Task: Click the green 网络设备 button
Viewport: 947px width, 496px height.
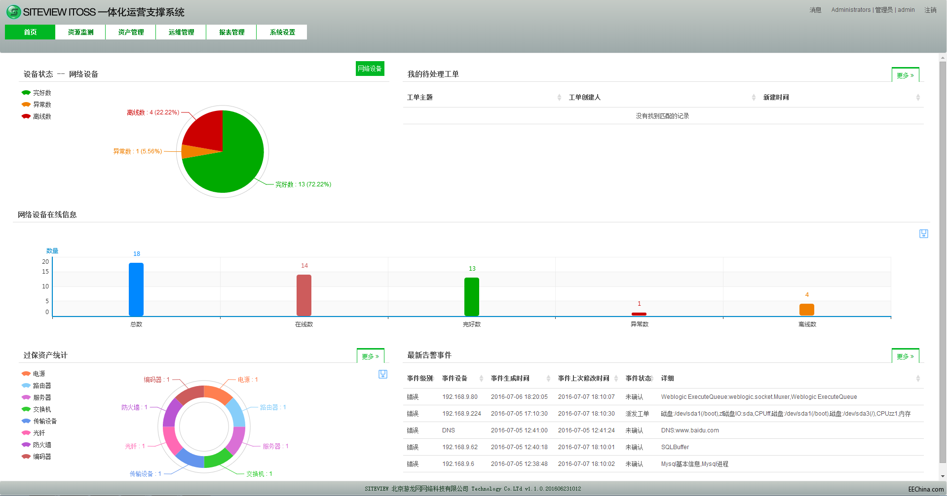Action: coord(370,69)
